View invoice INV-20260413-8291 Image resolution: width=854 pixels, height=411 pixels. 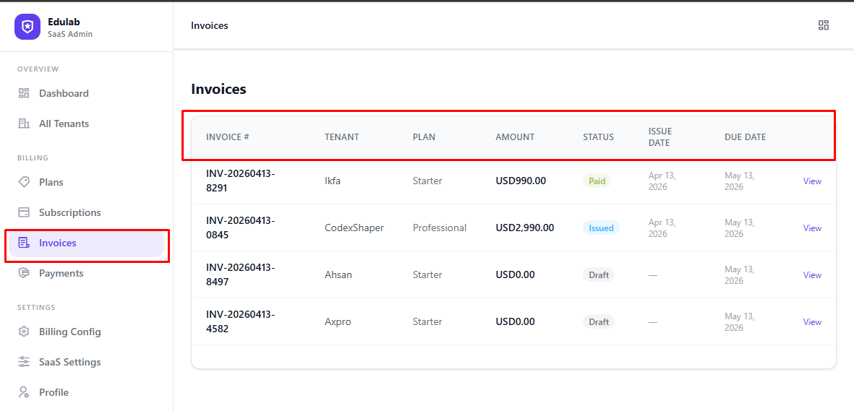812,181
